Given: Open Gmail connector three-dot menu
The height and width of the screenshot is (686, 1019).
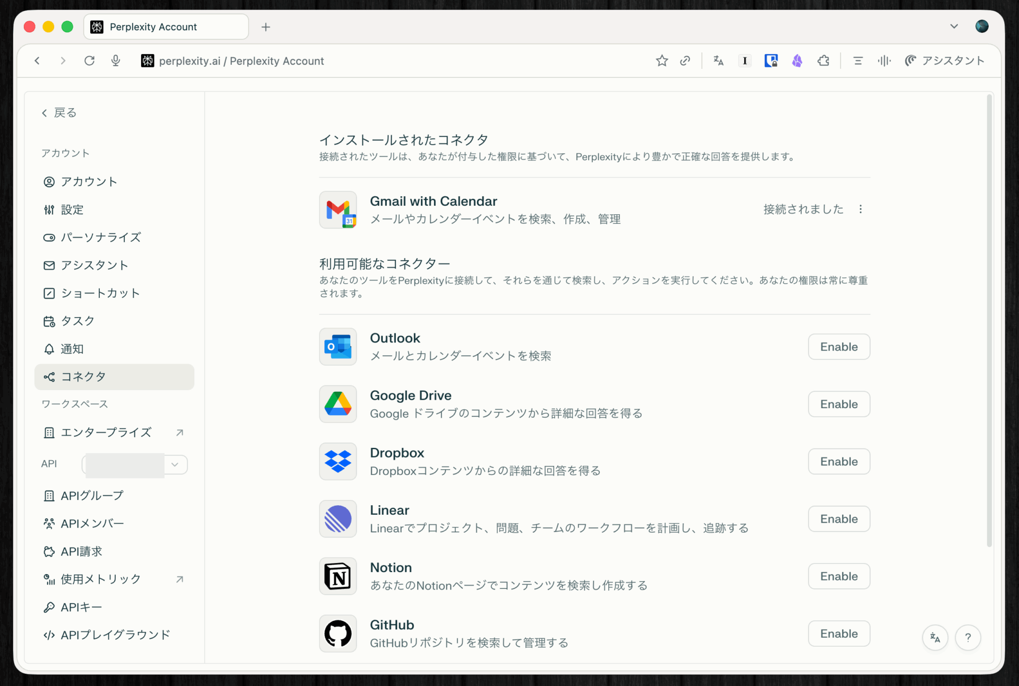Looking at the screenshot, I should [x=860, y=209].
